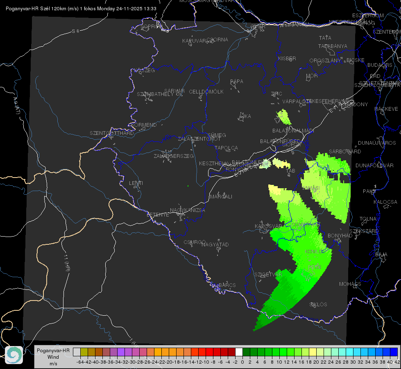Click the OROSZLANY town label
Viewport: 401px width, 369px height.
tap(325, 61)
